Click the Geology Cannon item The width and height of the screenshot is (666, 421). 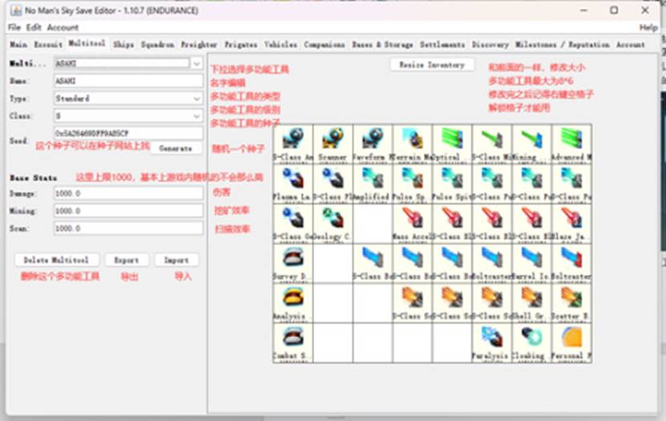pos(333,224)
